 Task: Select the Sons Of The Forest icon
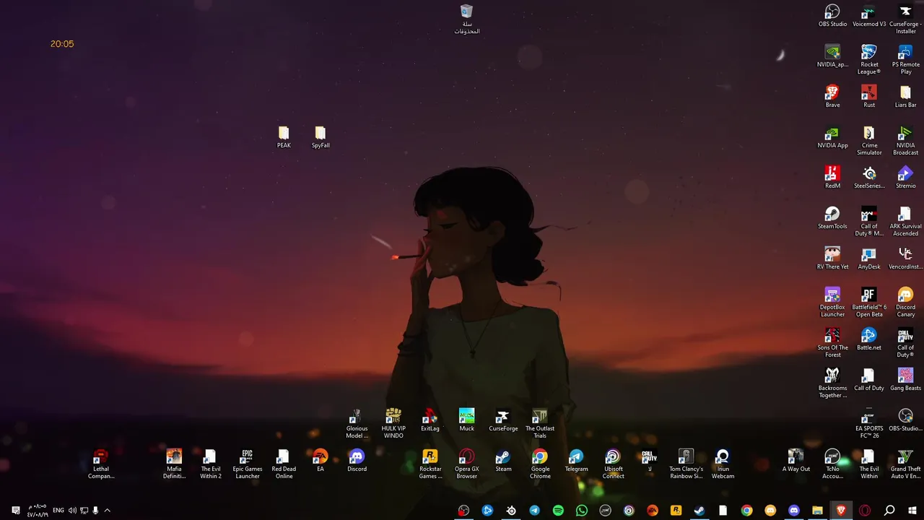tap(832, 342)
